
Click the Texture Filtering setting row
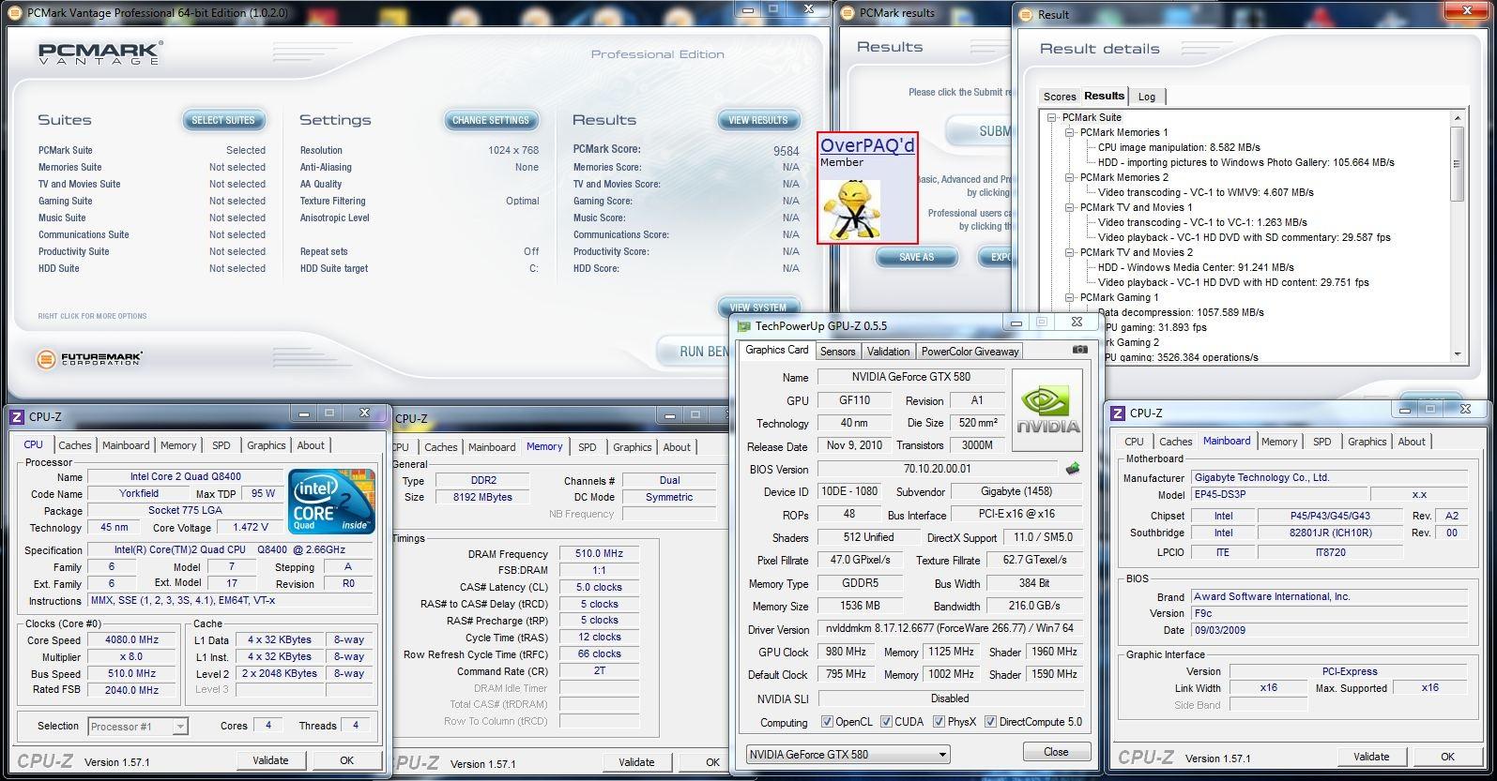coord(420,201)
